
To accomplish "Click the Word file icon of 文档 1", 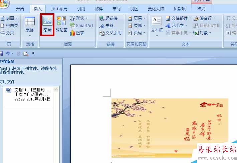I will click(9, 90).
